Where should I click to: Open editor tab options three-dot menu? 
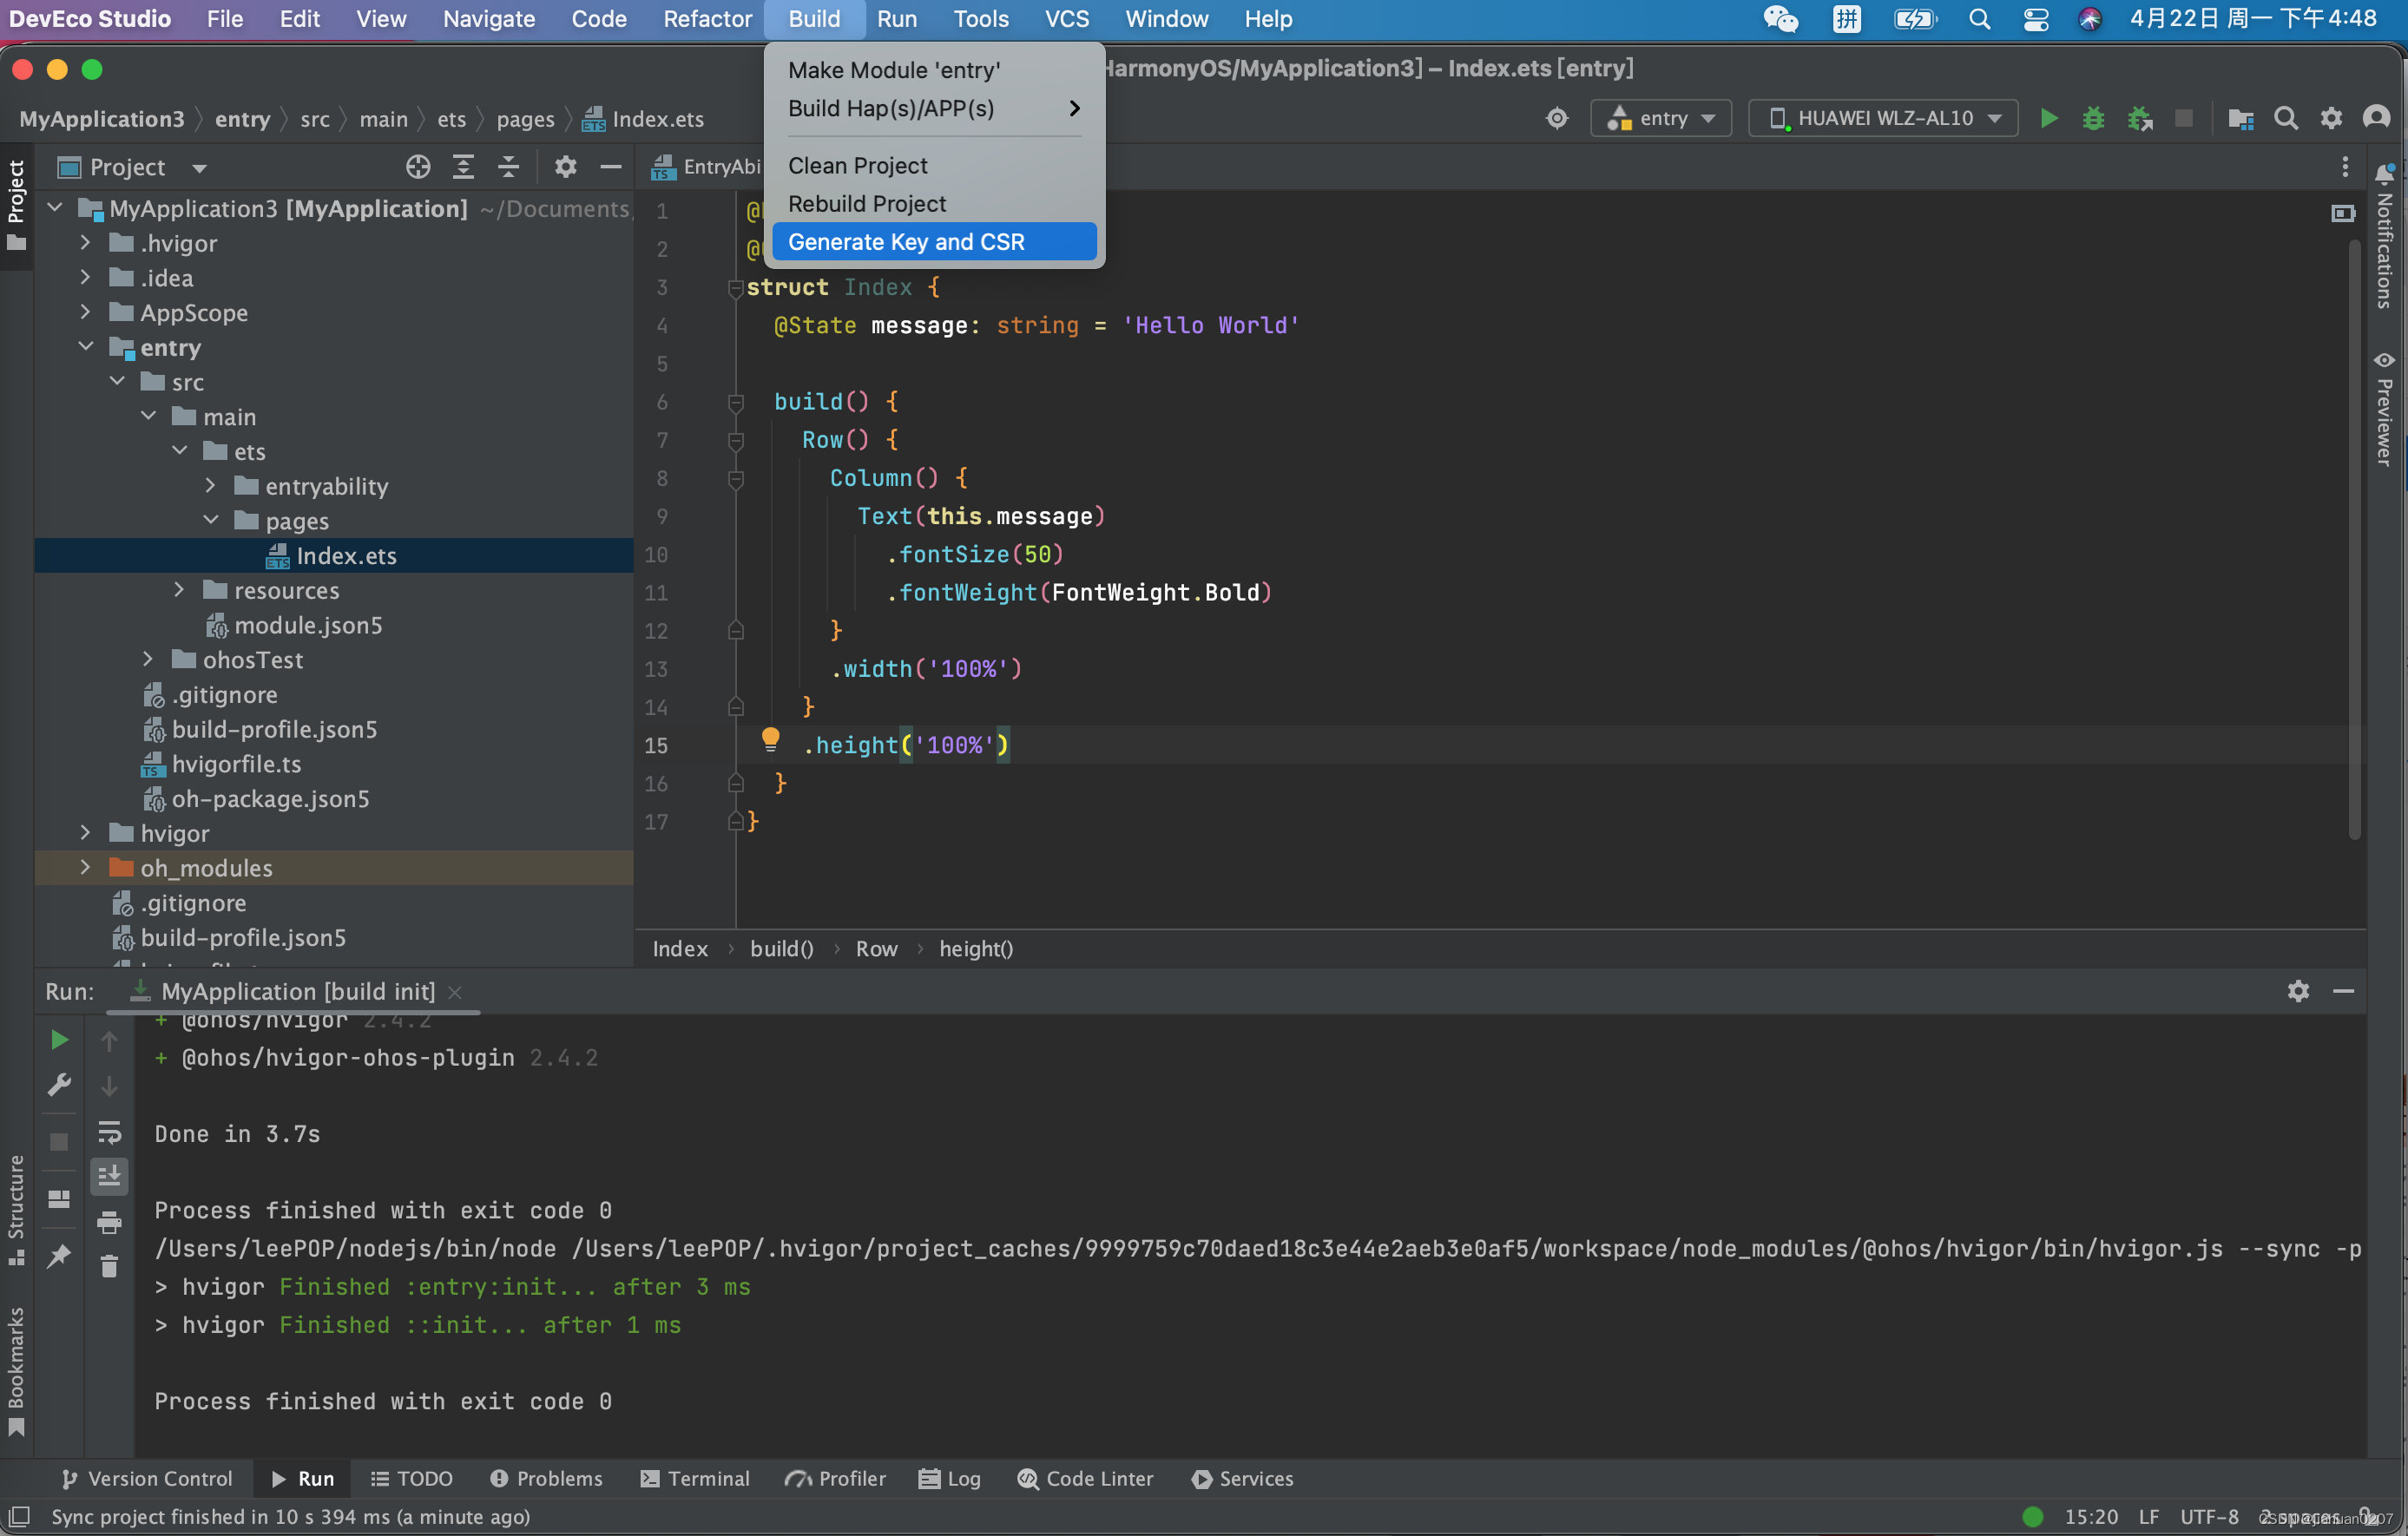click(x=2345, y=167)
